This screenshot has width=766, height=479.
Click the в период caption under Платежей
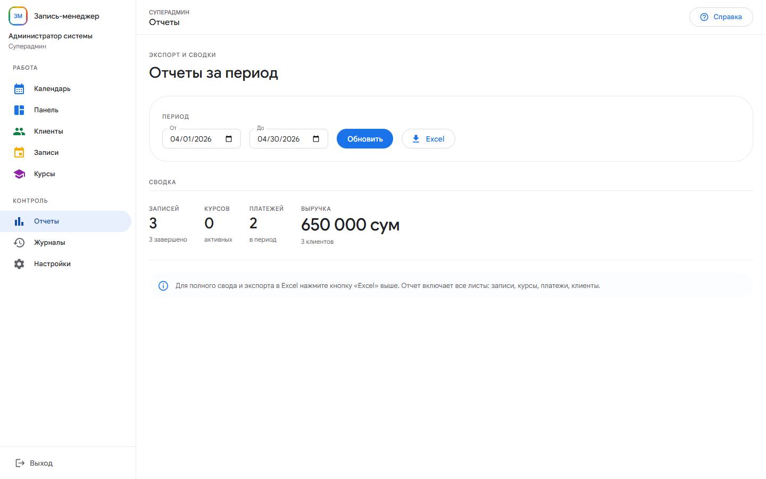coord(263,240)
